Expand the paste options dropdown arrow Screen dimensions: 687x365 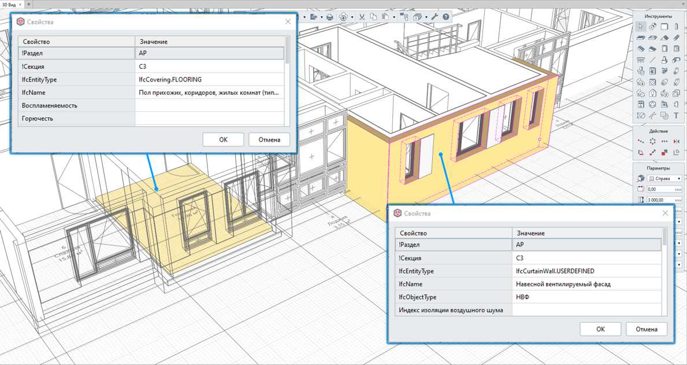394,17
